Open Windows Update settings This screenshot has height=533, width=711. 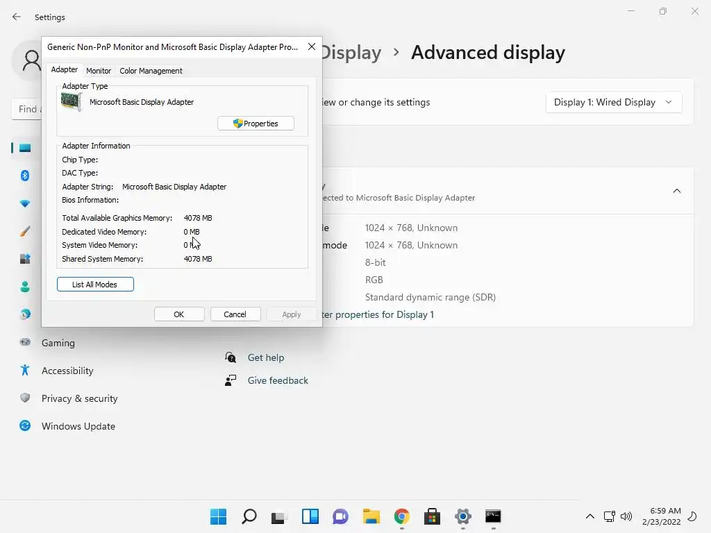pos(78,426)
